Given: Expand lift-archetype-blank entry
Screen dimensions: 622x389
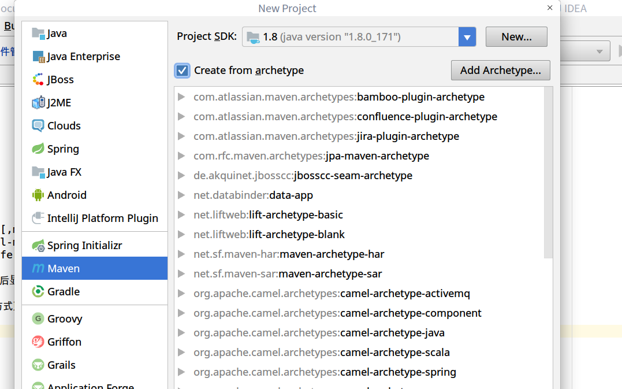Looking at the screenshot, I should pos(181,235).
